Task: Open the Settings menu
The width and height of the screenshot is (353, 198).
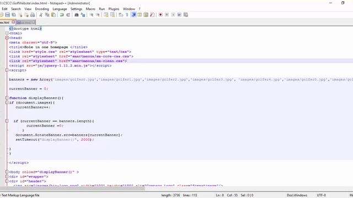Action: coord(76,9)
